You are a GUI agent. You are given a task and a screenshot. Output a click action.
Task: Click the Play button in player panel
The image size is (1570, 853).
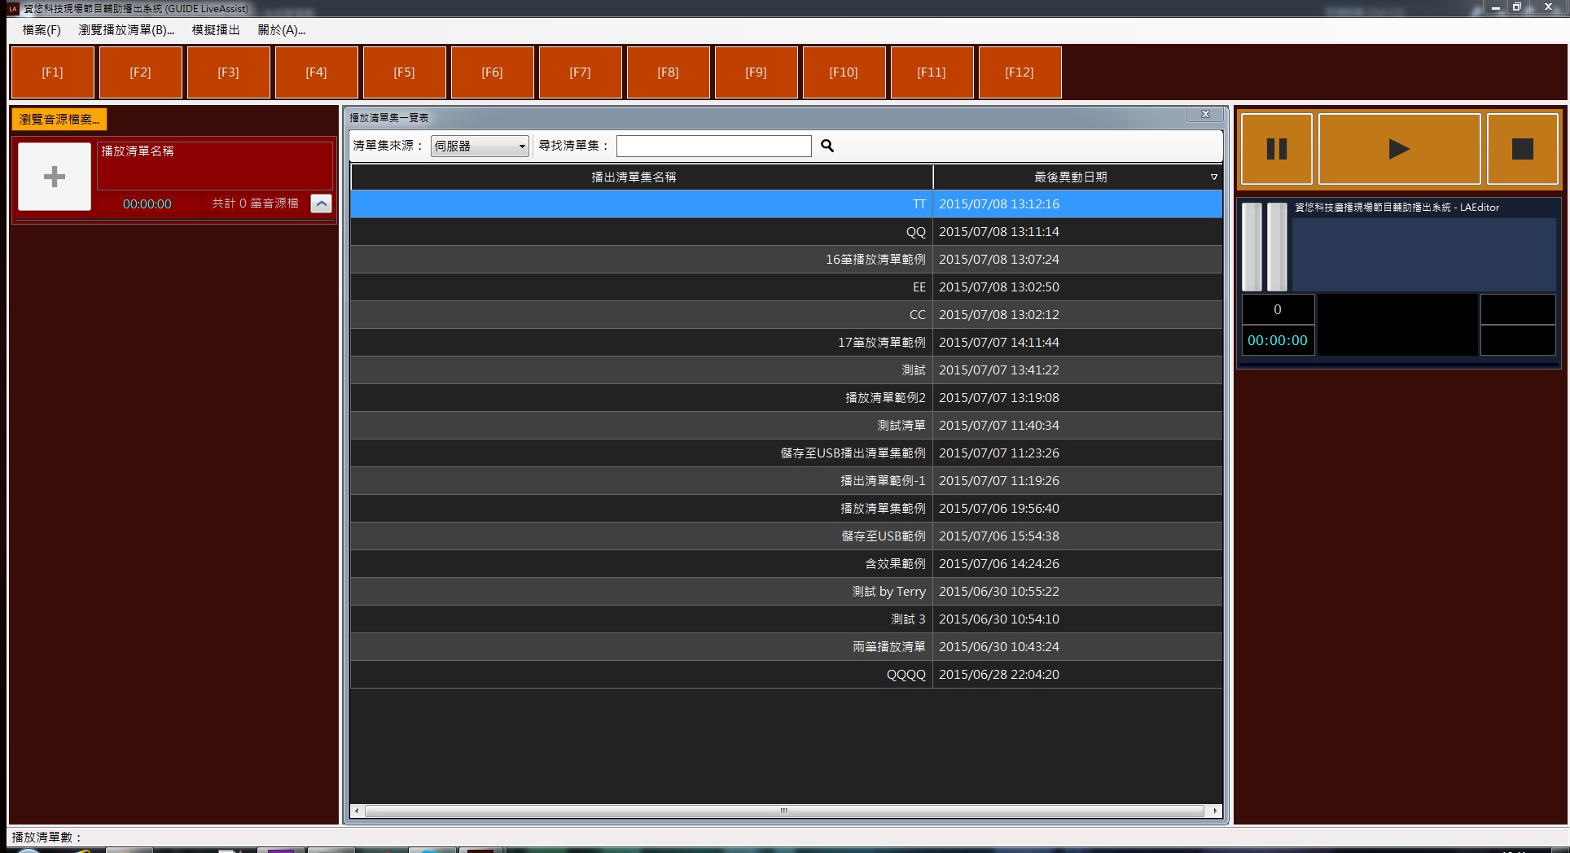(1398, 149)
